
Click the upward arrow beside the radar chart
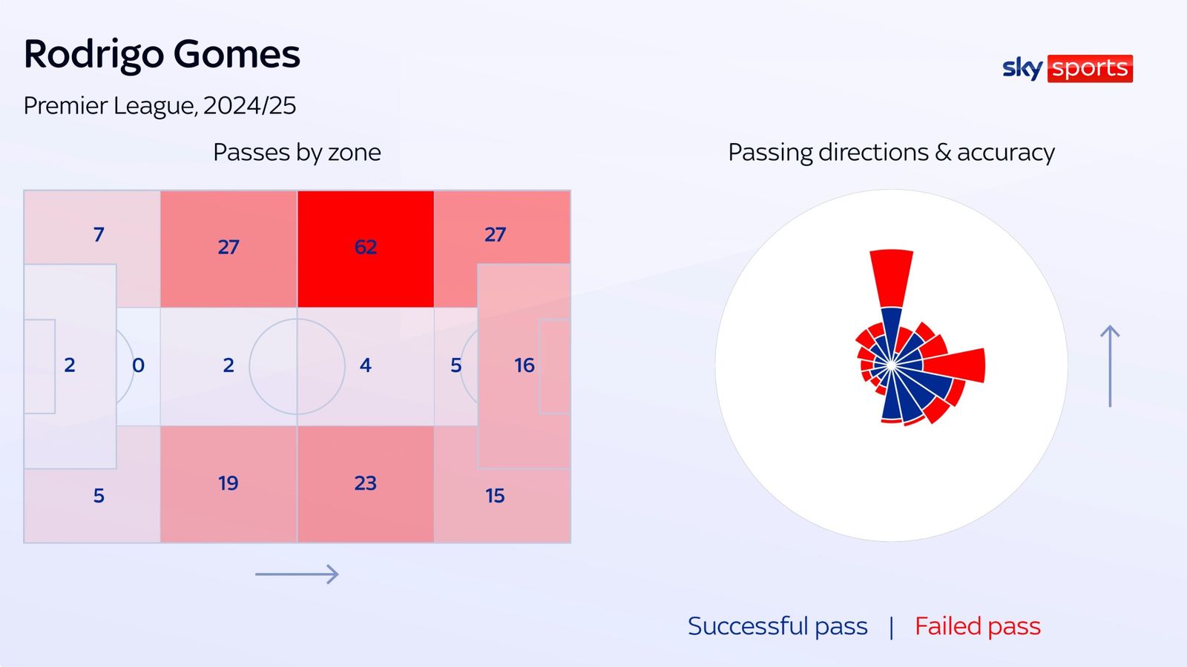coord(1109,365)
